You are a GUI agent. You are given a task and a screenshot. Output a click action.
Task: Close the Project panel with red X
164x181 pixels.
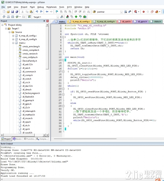pos(47,21)
